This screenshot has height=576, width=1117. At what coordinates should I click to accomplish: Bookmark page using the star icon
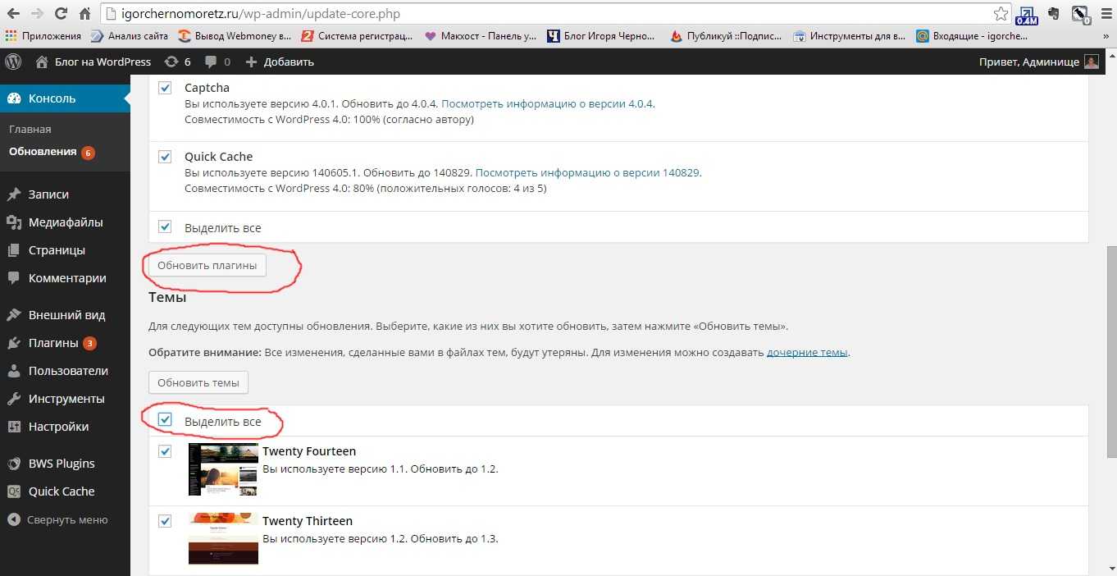point(1001,14)
